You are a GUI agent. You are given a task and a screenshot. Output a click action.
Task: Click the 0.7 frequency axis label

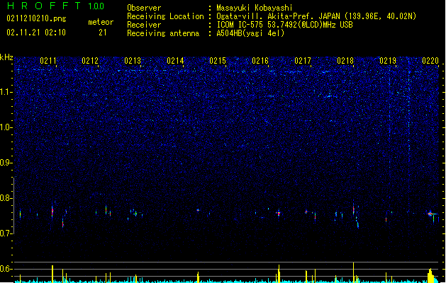pyautogui.click(x=6, y=233)
